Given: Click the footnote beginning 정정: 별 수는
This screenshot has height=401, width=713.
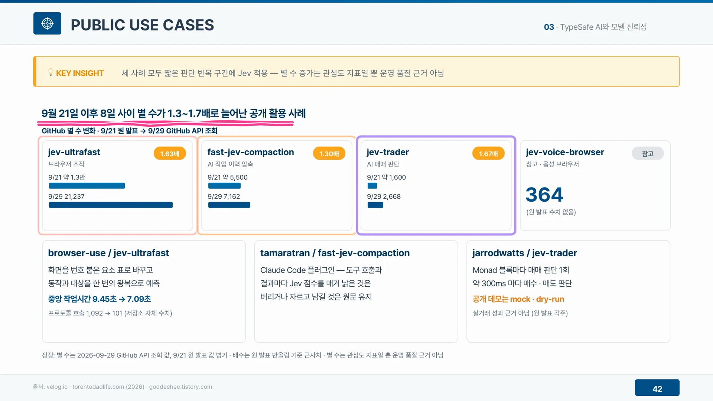Looking at the screenshot, I should pyautogui.click(x=242, y=355).
